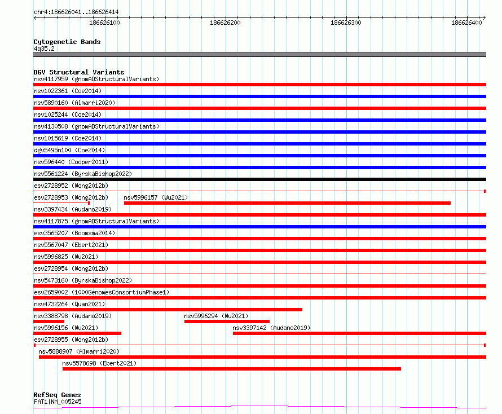The width and height of the screenshot is (502, 414).
Task: Click the esv2728953 (Wong2012b) label
Action: [x=71, y=197]
